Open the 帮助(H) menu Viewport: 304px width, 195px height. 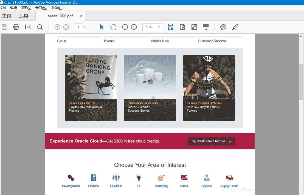coord(57,8)
